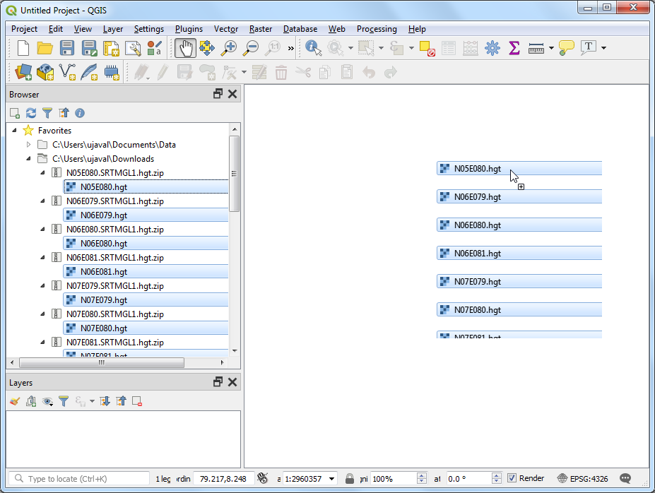
Task: Open the Processing Toolbox gear icon
Action: tap(492, 48)
